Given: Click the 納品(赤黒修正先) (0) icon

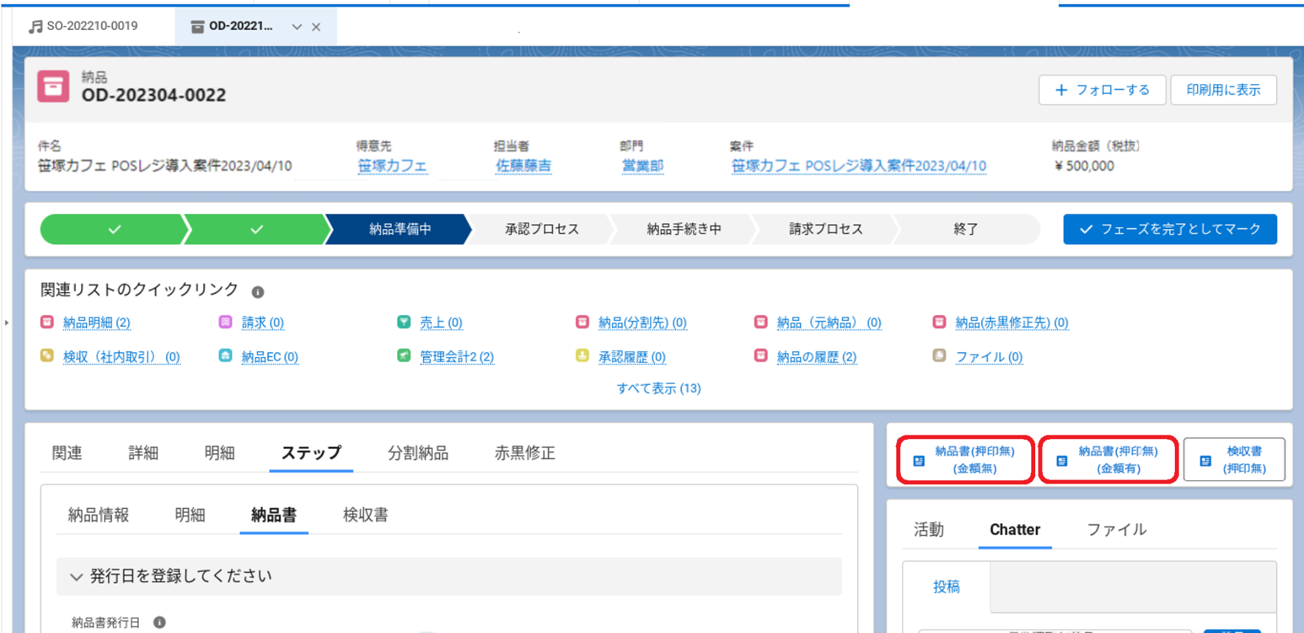Looking at the screenshot, I should (939, 322).
